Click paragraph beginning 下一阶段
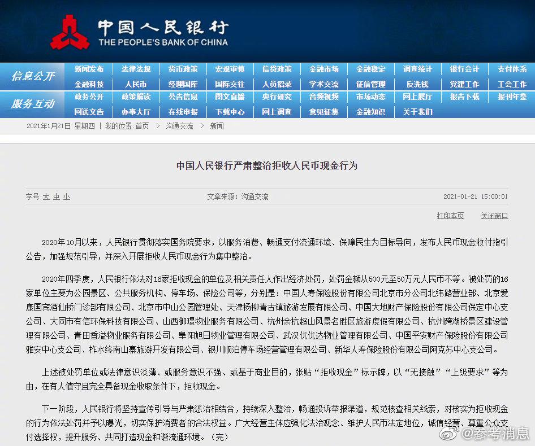 (267, 423)
